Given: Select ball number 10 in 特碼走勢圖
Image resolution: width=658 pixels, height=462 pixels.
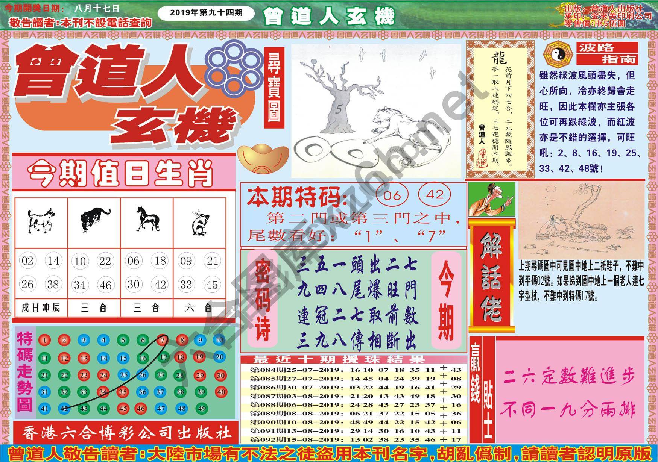Looking at the screenshot, I should 219,340.
